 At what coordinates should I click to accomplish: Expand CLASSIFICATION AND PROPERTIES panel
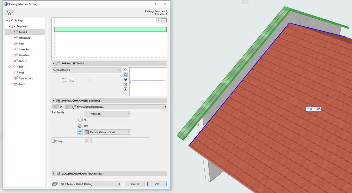[54, 174]
